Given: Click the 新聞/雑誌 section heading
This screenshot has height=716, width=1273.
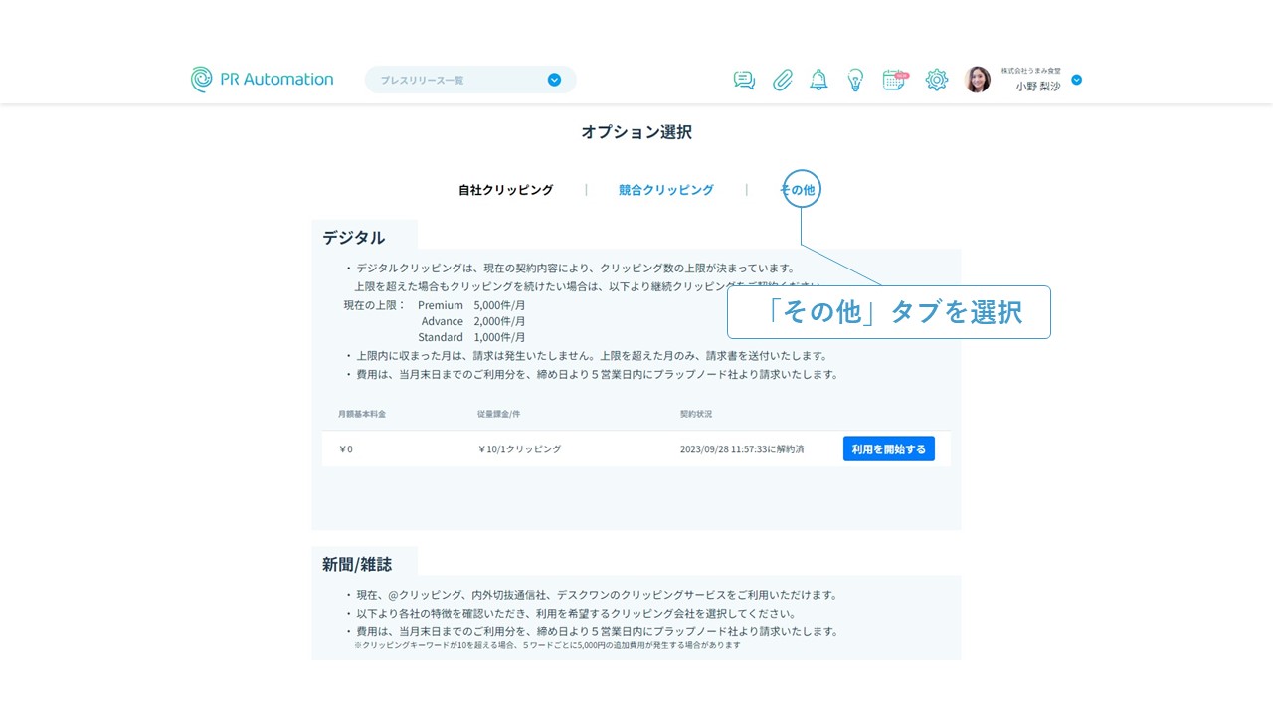Looking at the screenshot, I should pos(357,564).
